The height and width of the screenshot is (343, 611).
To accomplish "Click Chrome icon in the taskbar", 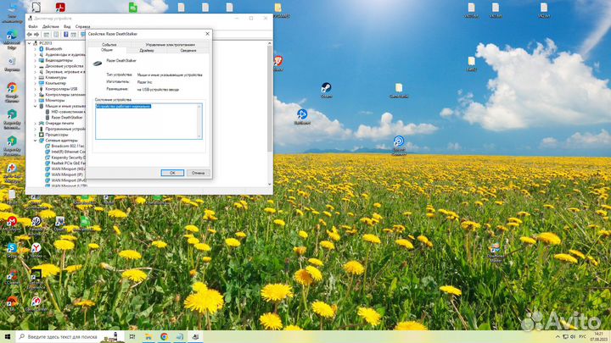I will (x=164, y=336).
